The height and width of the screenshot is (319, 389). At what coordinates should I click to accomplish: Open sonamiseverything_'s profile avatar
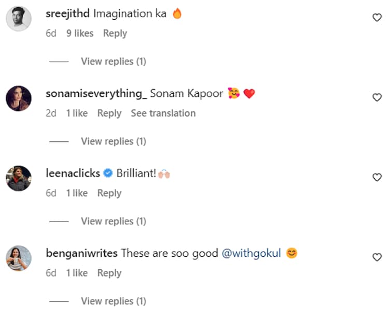pyautogui.click(x=19, y=98)
